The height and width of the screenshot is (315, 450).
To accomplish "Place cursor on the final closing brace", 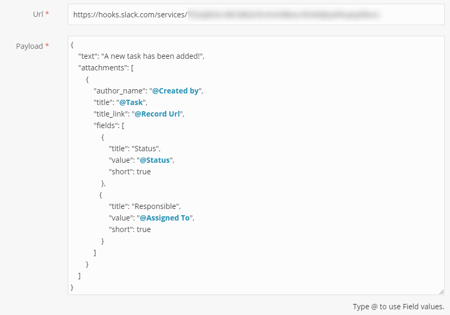I will (x=72, y=287).
